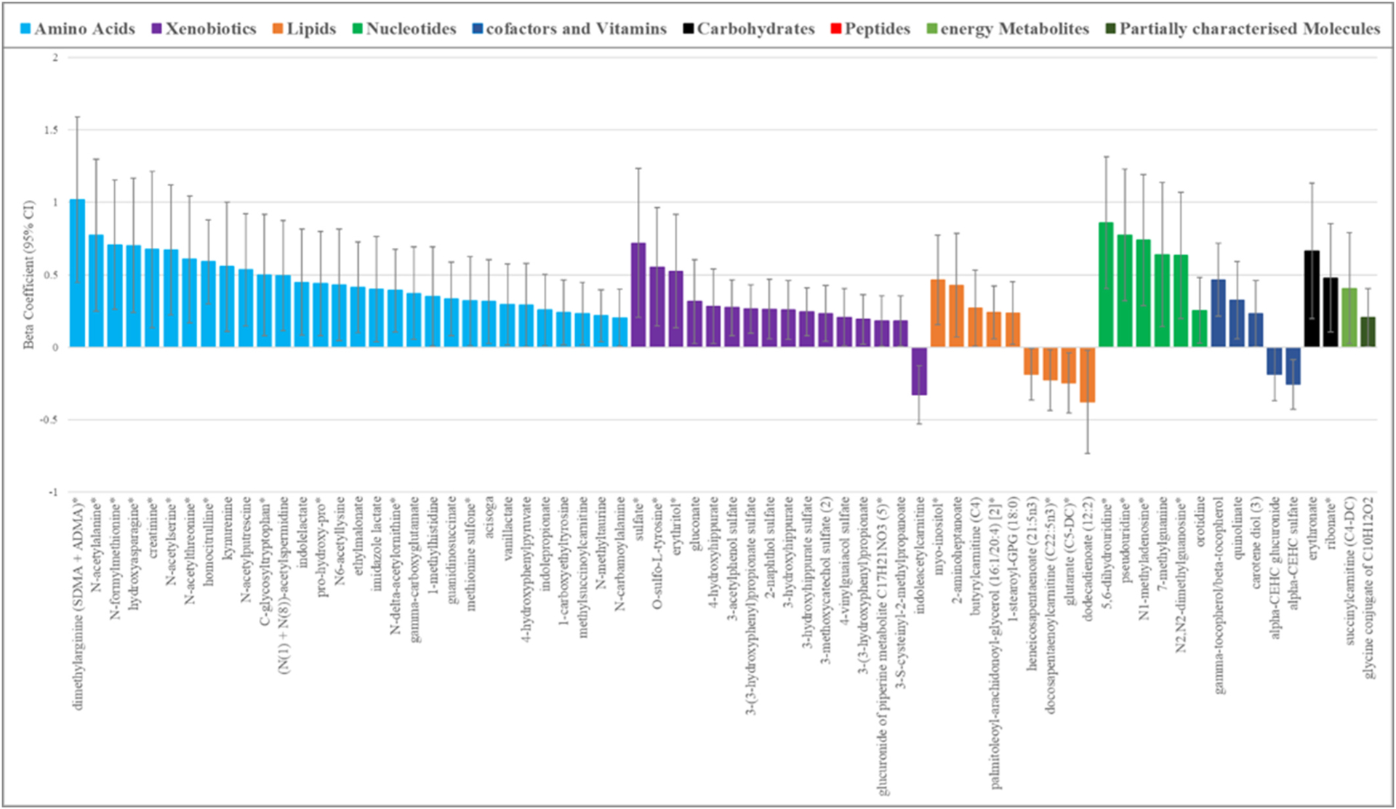Select the 'Carbohydrates' legend label
The image size is (1396, 809).
pos(755,29)
